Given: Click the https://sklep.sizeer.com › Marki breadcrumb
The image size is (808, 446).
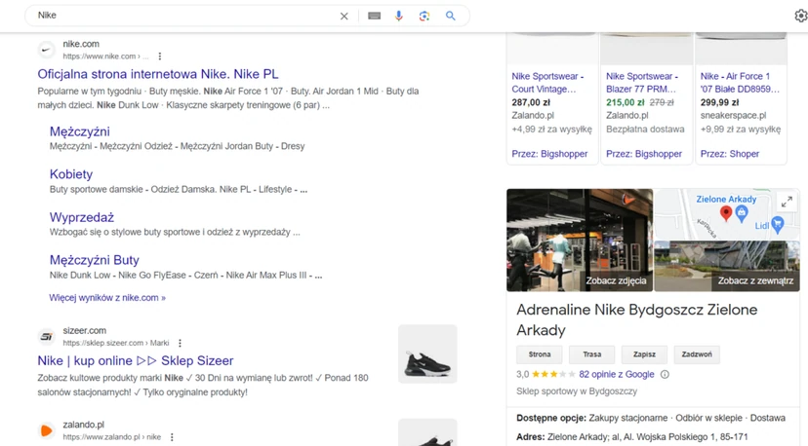Looking at the screenshot, I should point(116,343).
